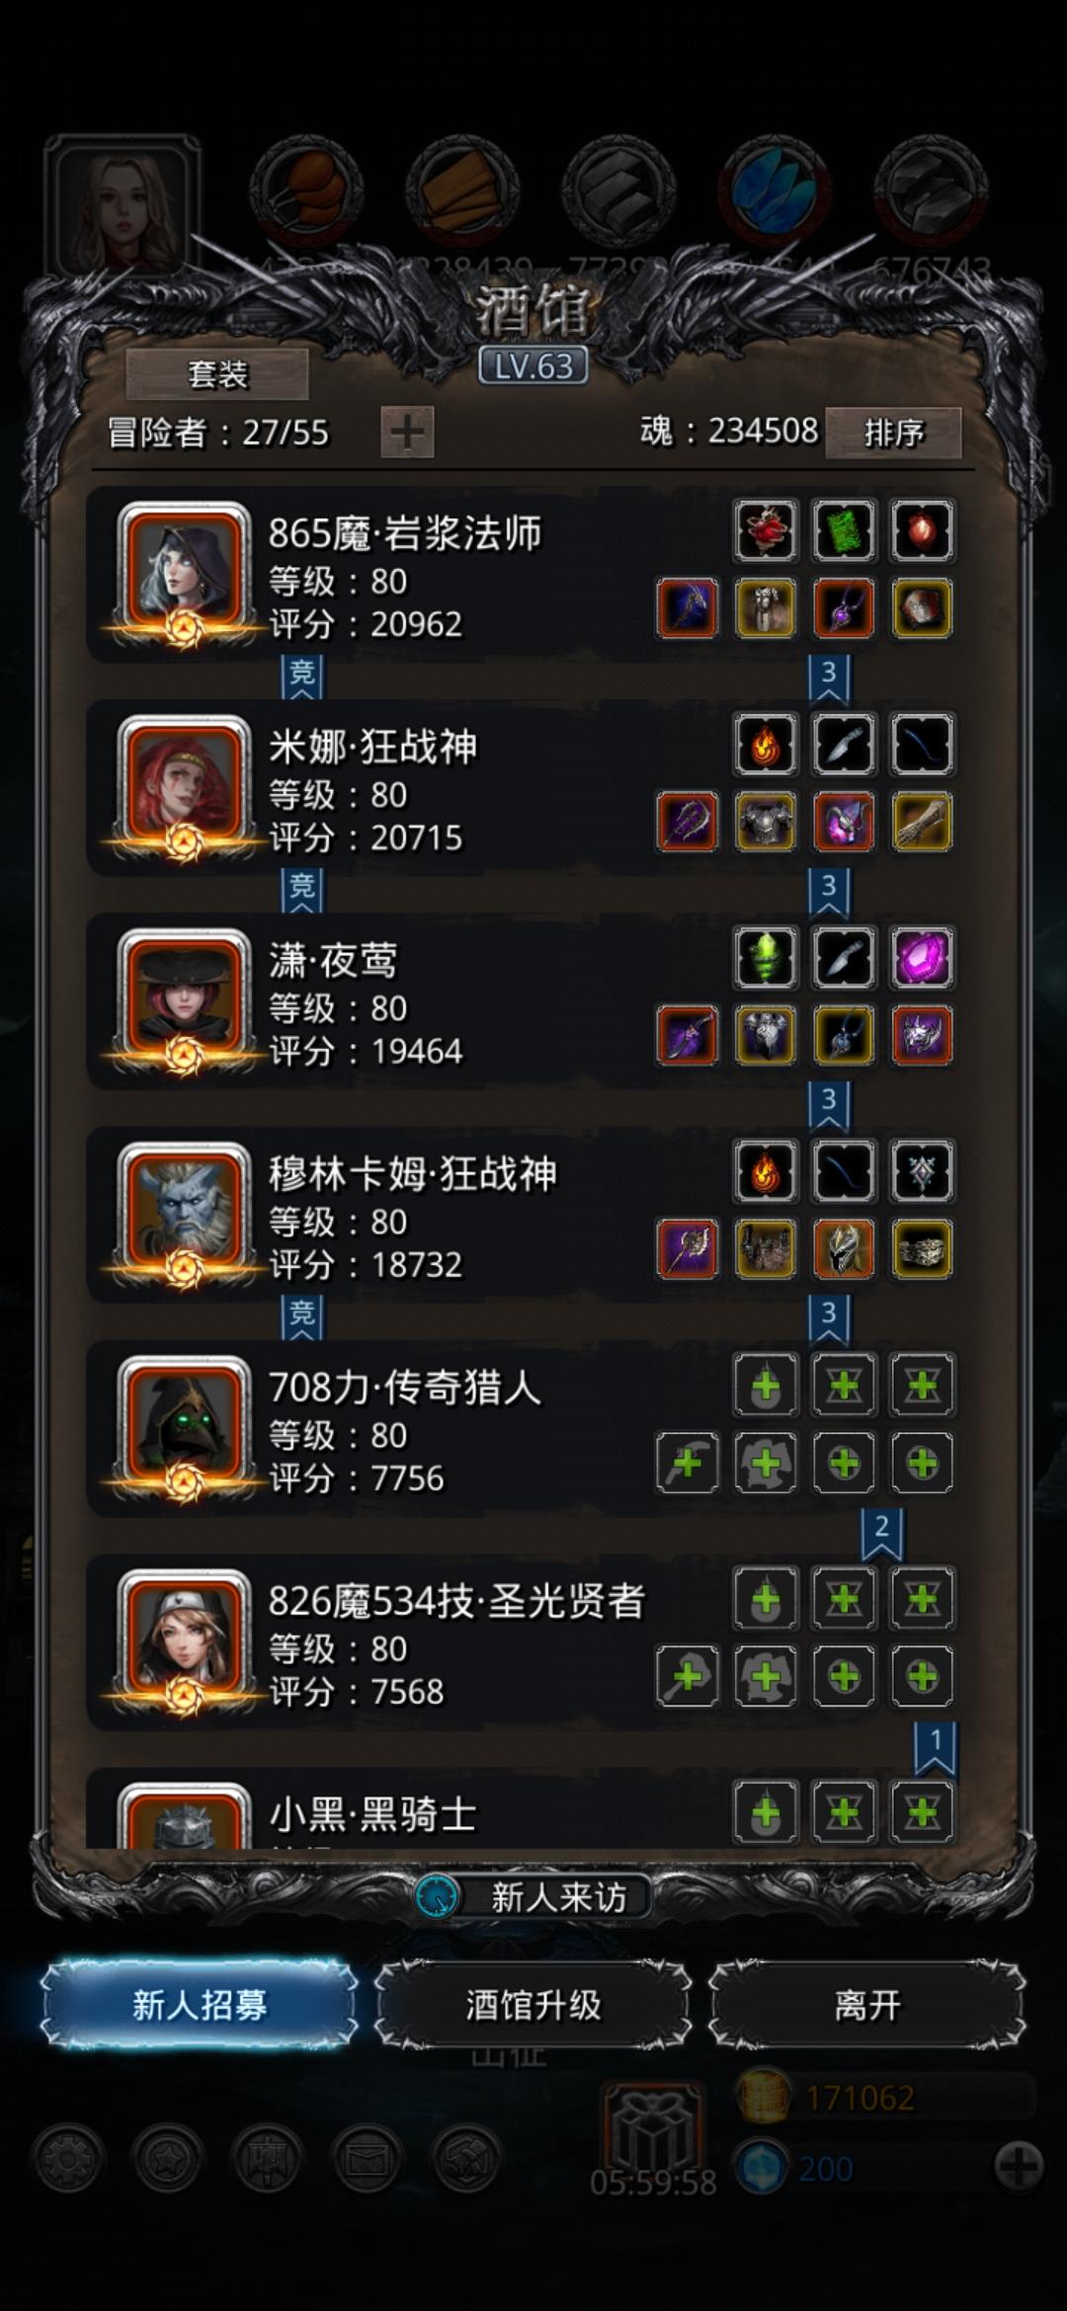Tap the number 2 bookmark below 传奇猎人
Screen dimensions: 1067x2311
pos(881,1533)
